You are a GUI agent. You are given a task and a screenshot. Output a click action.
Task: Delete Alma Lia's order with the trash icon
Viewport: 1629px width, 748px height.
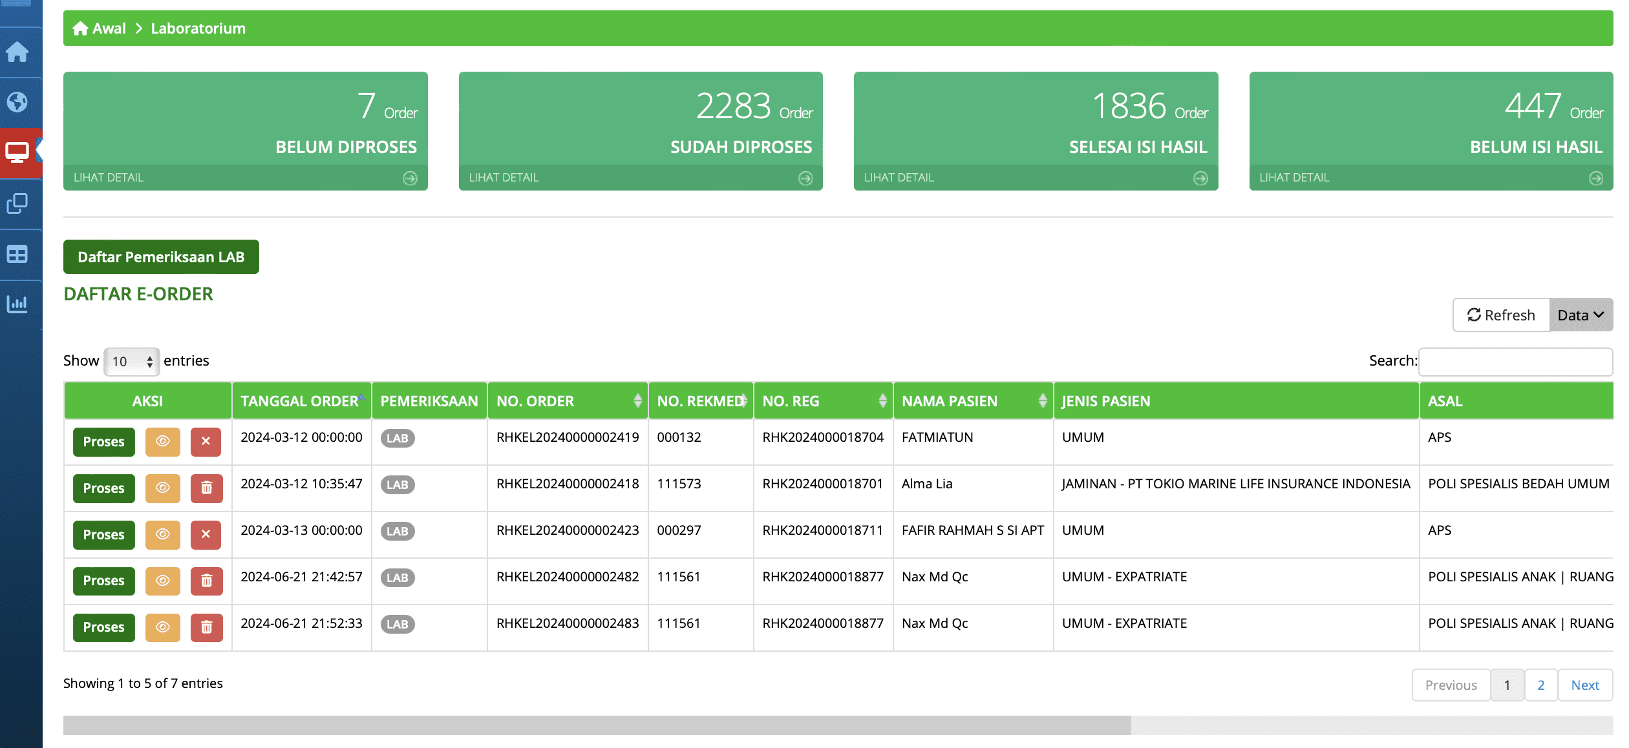point(206,488)
